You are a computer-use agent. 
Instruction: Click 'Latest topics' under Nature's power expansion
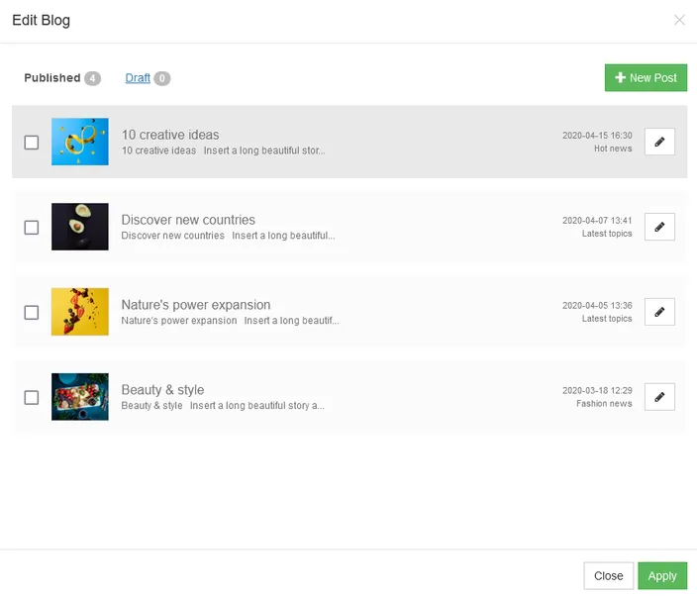pyautogui.click(x=607, y=319)
